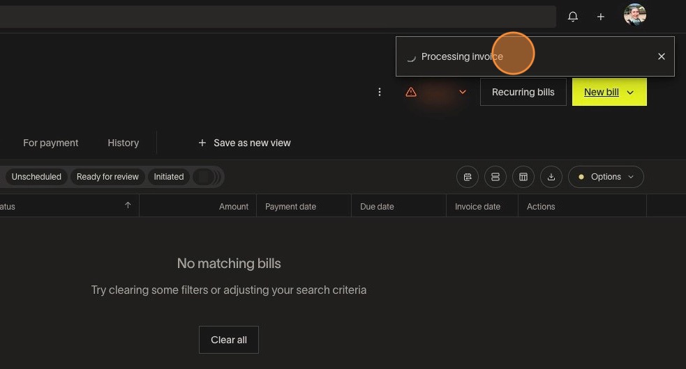The image size is (686, 369).
Task: Click Save as new view
Action: point(244,143)
